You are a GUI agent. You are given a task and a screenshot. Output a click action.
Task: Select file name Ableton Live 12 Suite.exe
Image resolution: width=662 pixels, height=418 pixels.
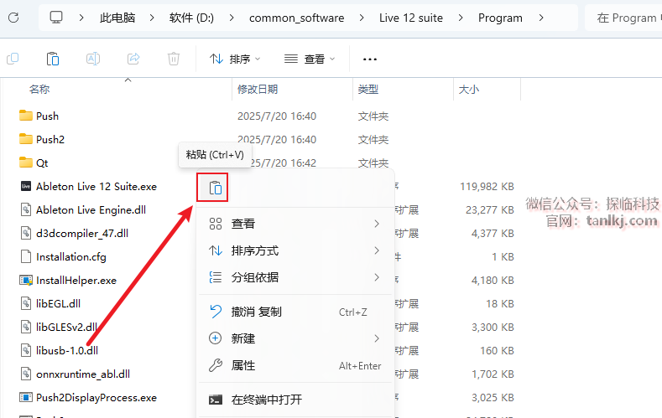96,186
